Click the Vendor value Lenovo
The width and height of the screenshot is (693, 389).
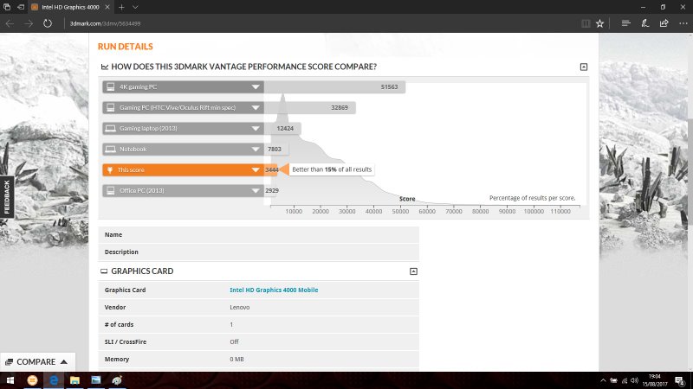tap(240, 307)
